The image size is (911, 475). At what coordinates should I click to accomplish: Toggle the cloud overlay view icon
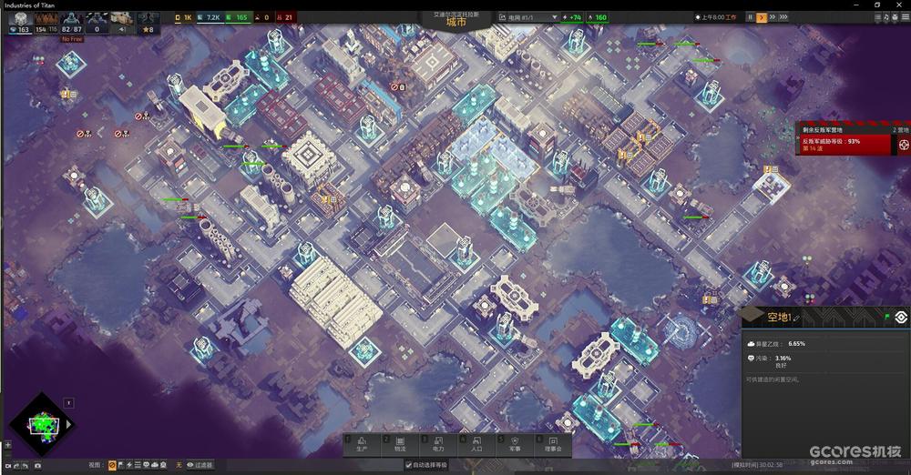point(155,465)
